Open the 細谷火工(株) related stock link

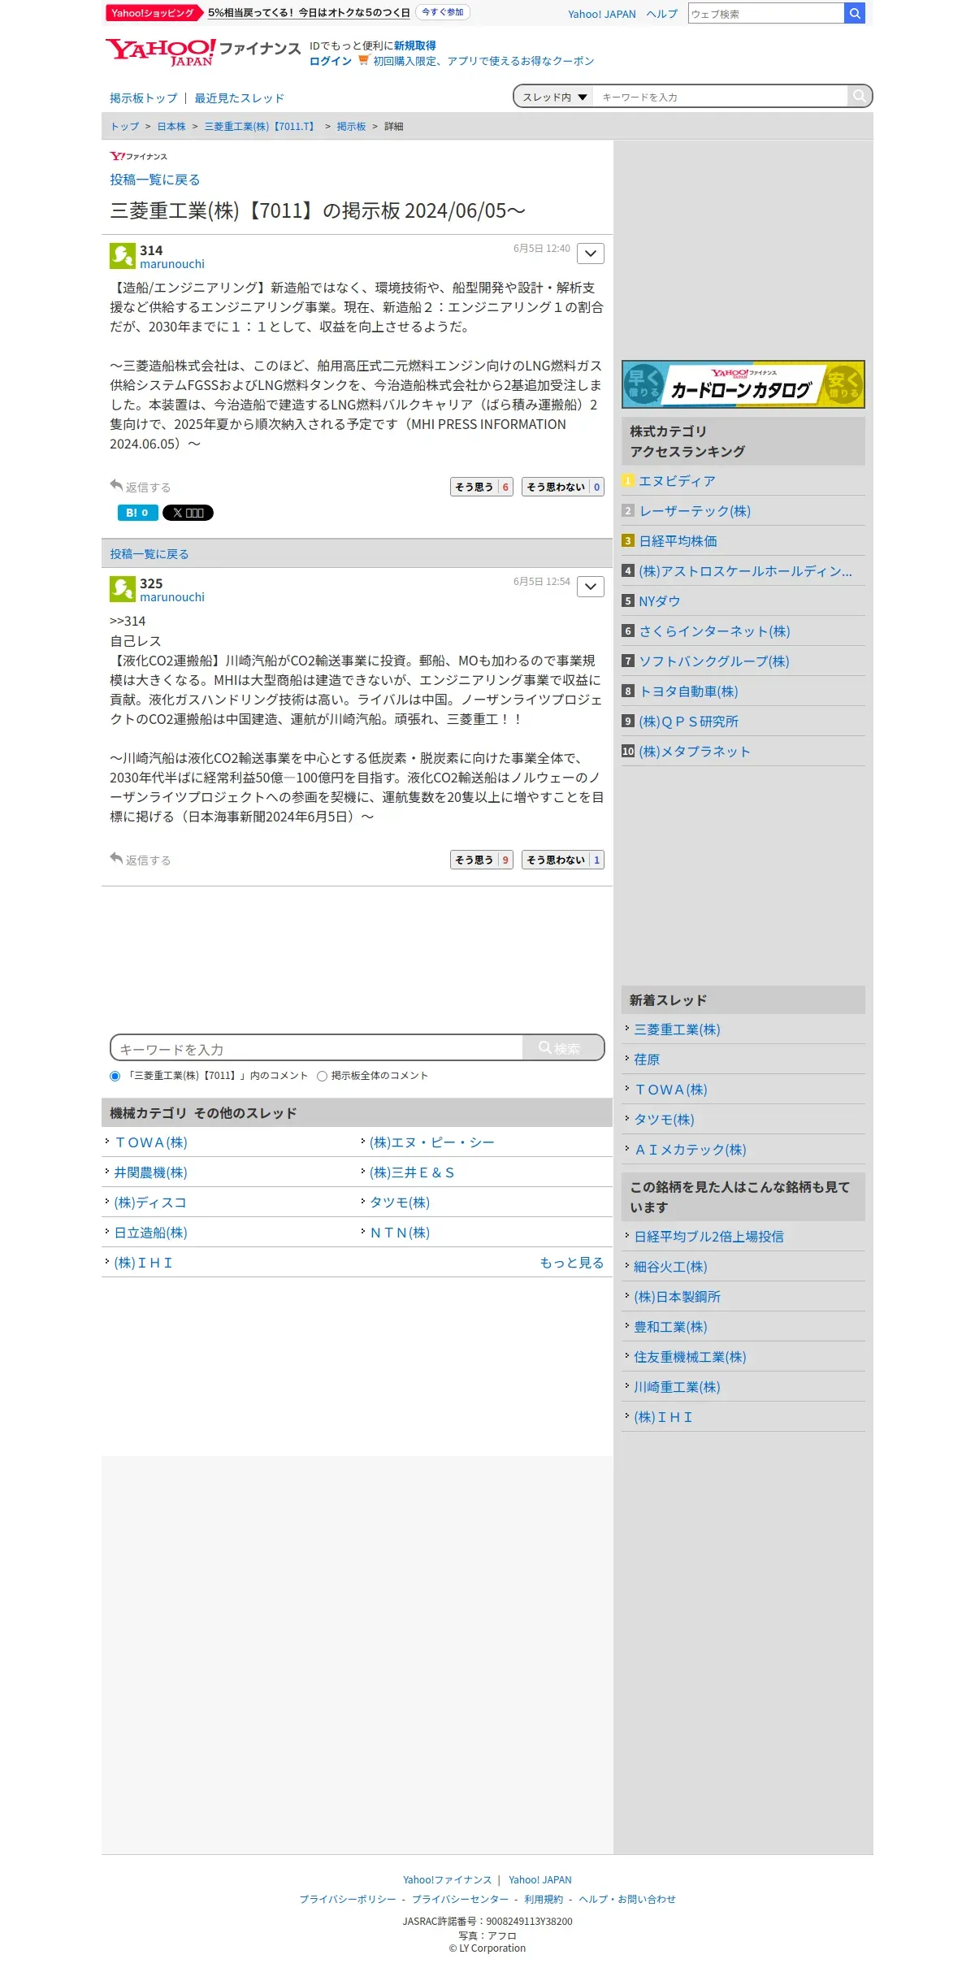670,1267
